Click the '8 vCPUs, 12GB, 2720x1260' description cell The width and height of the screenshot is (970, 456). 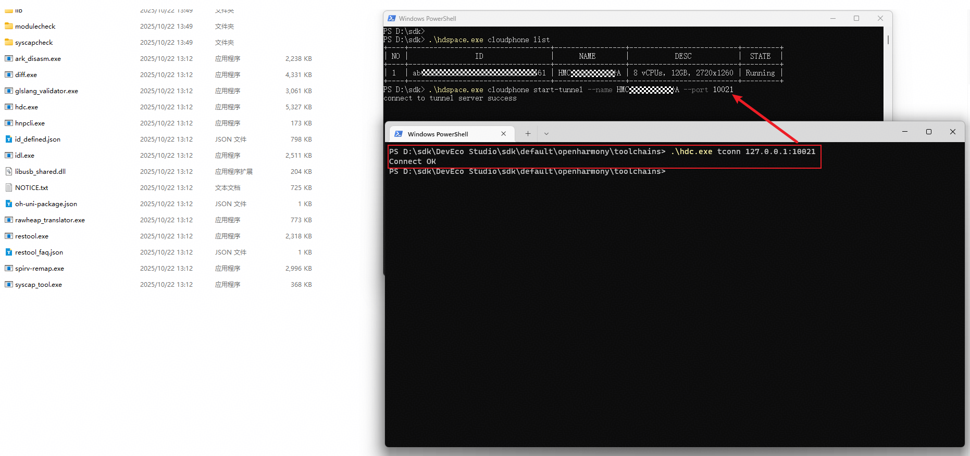point(683,73)
